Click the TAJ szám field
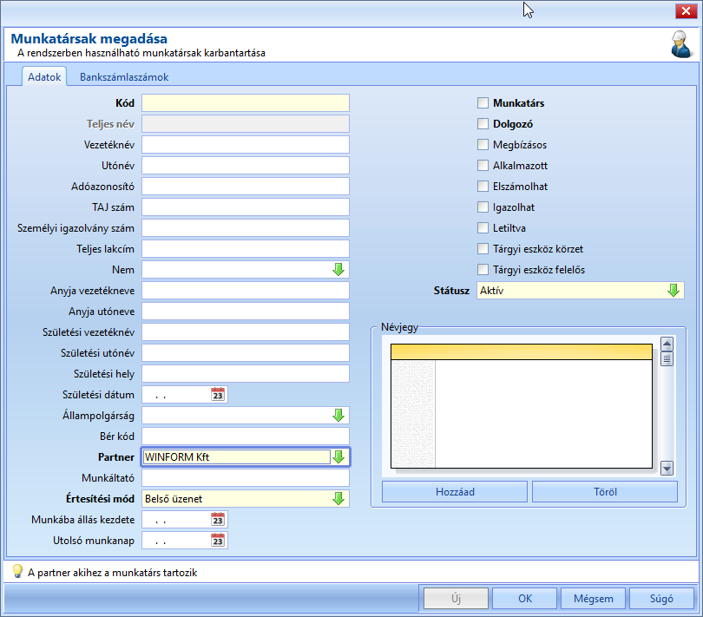703x617 pixels. pos(246,207)
